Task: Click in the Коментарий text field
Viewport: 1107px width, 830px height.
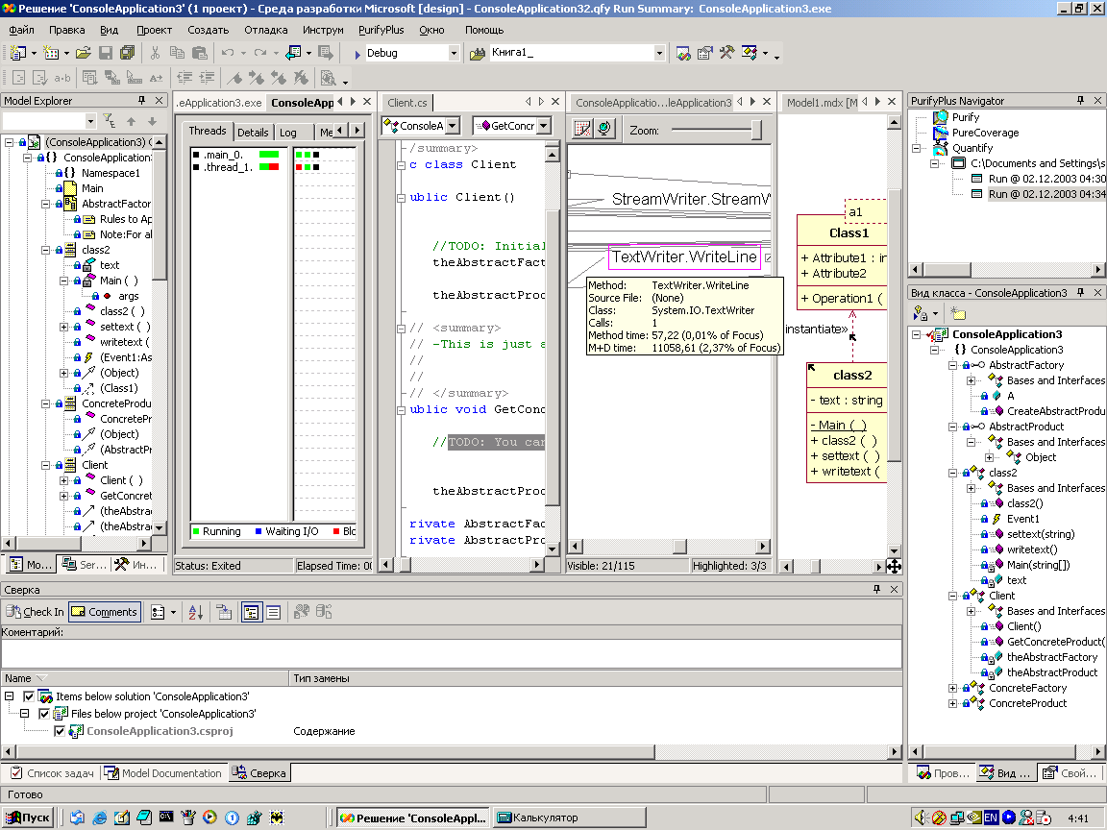Action: click(x=451, y=653)
